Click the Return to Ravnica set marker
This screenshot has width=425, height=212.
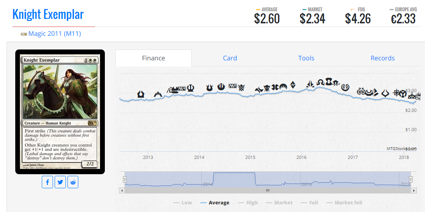[141, 94]
